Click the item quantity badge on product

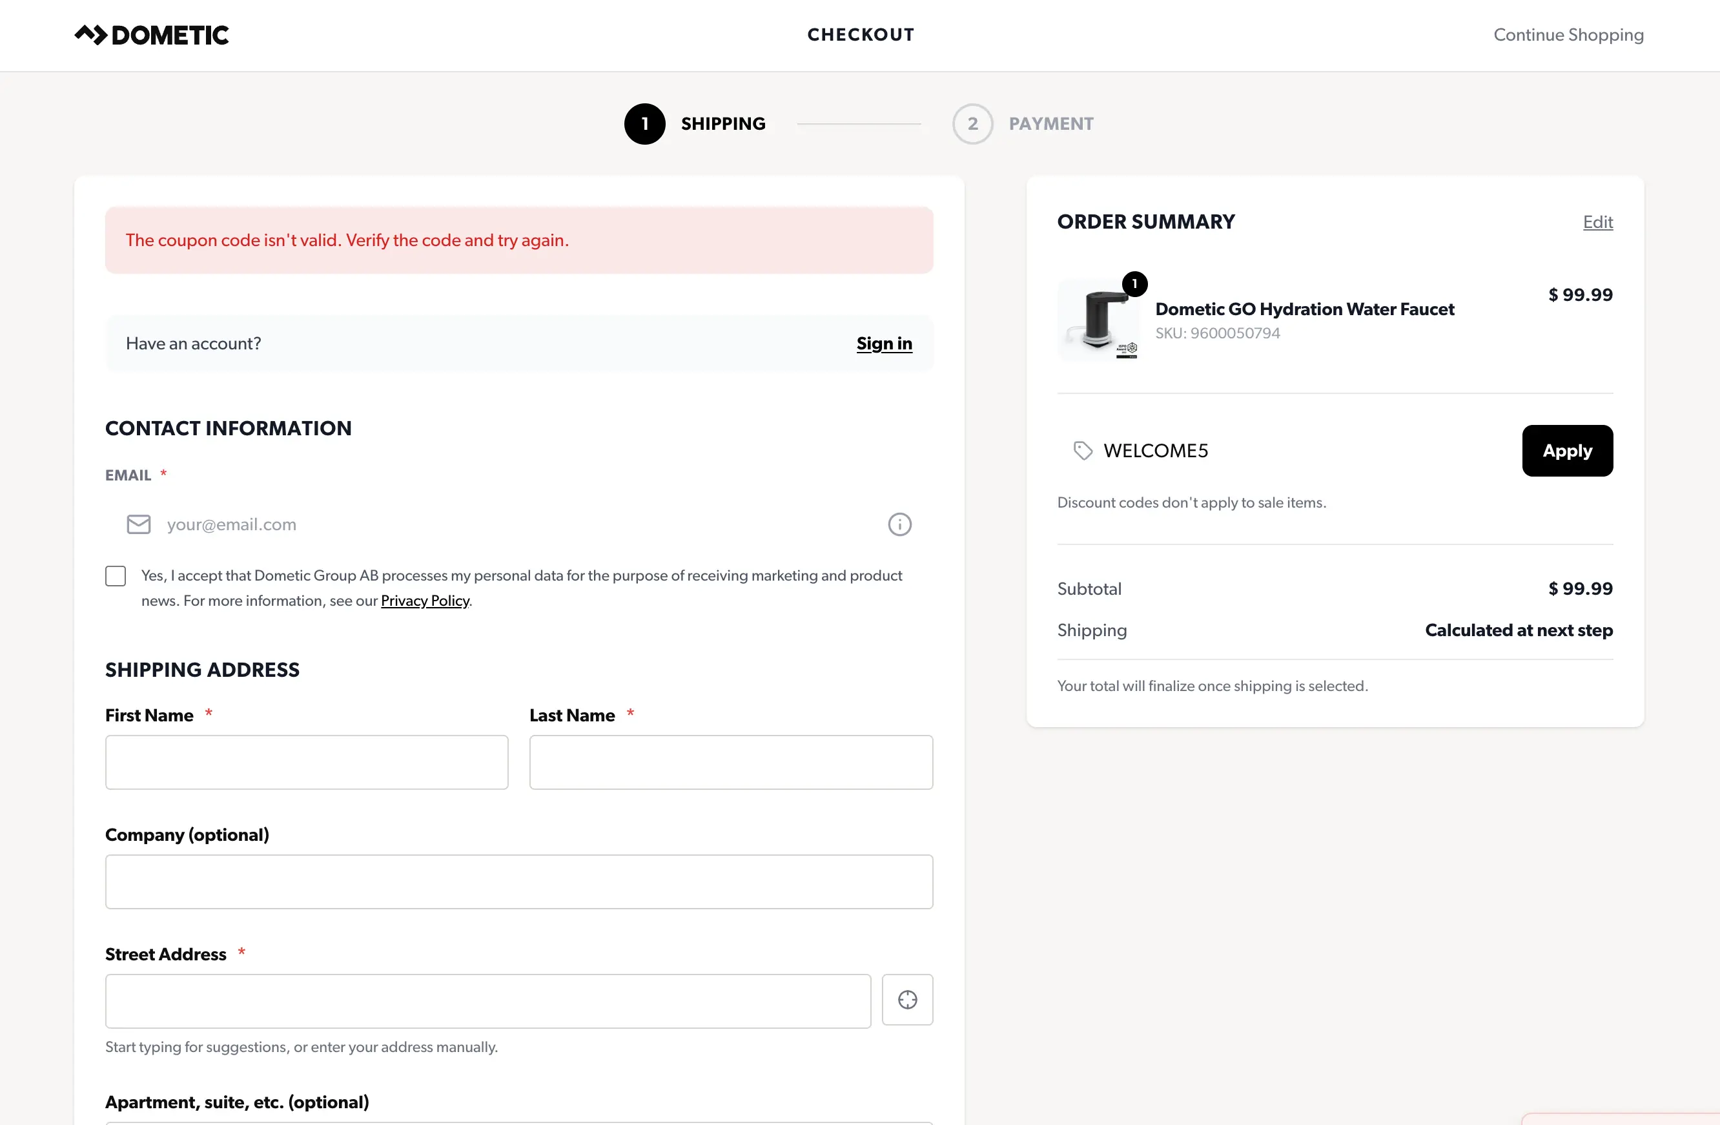pos(1134,284)
